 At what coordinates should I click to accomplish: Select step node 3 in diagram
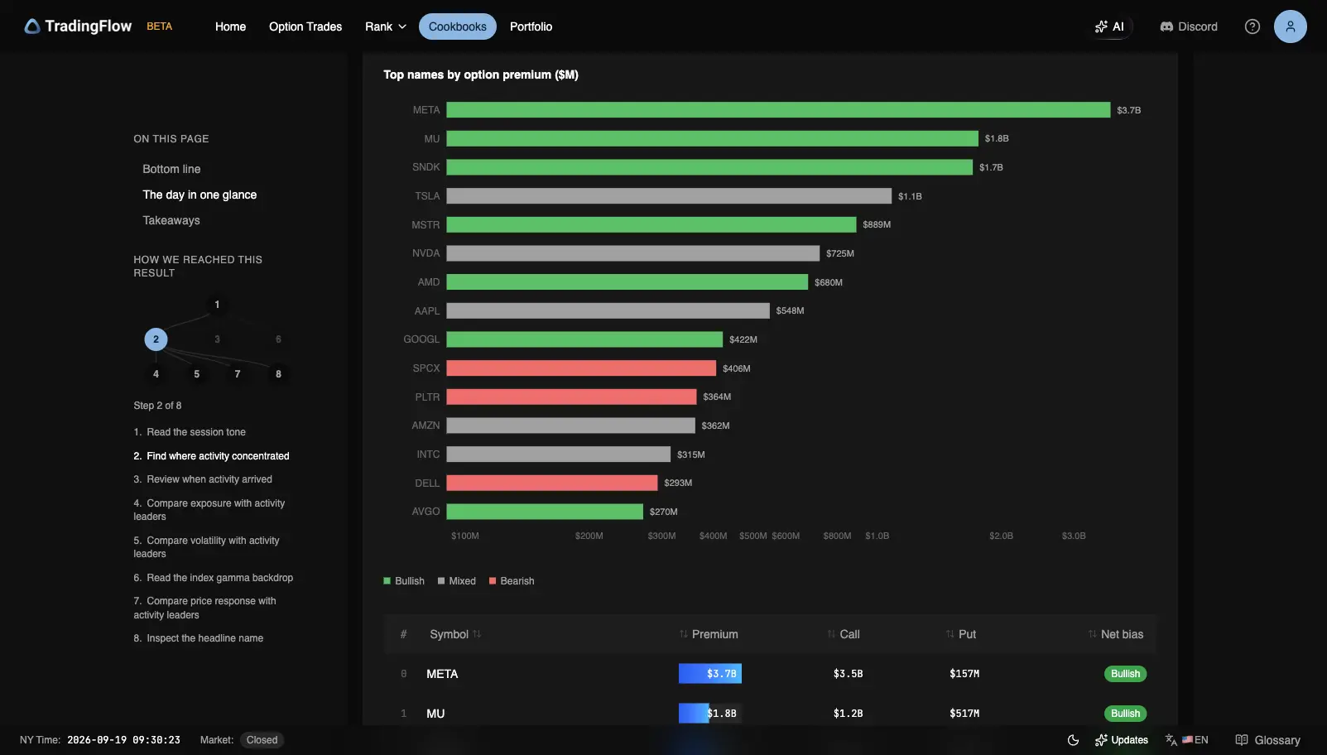pyautogui.click(x=217, y=339)
